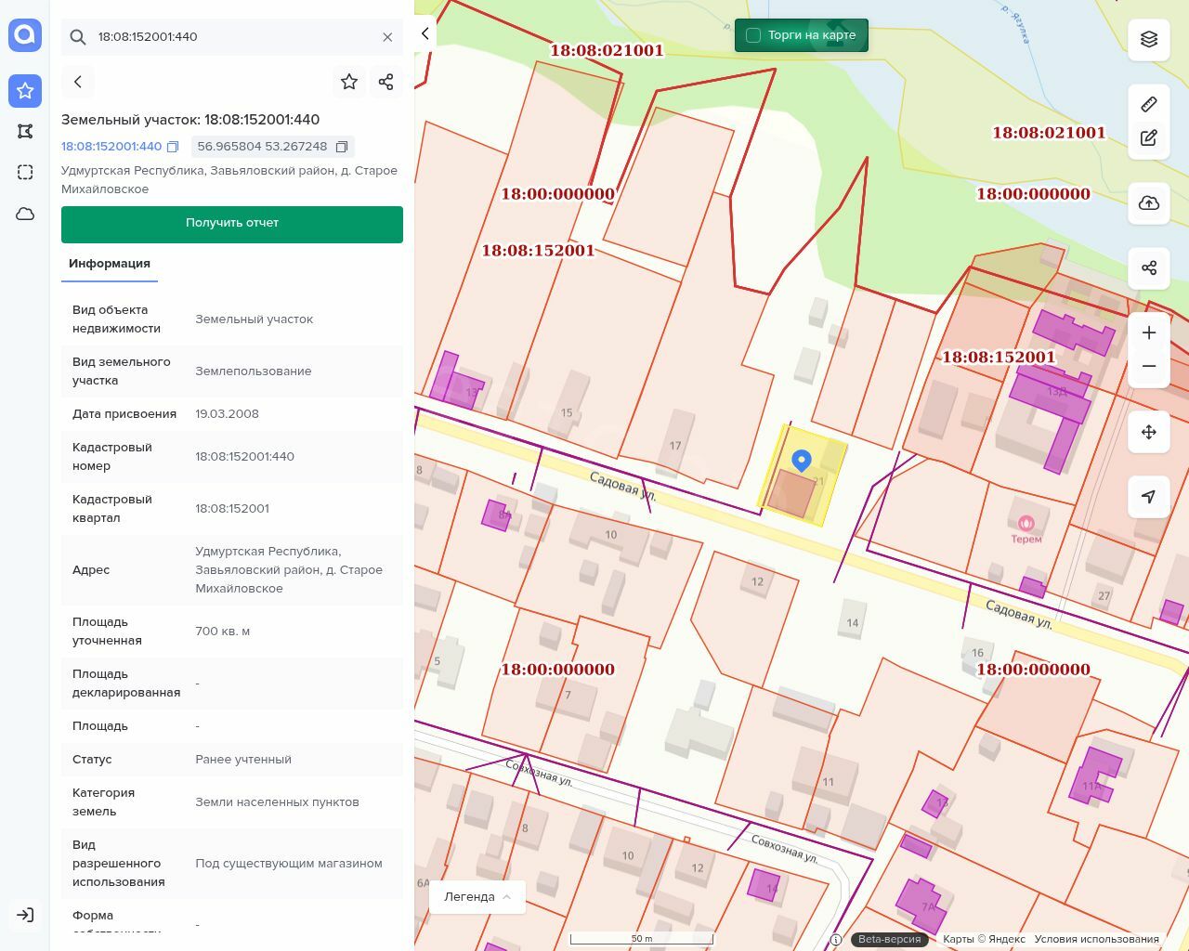
Task: Expand the Легенда panel
Action: click(477, 897)
